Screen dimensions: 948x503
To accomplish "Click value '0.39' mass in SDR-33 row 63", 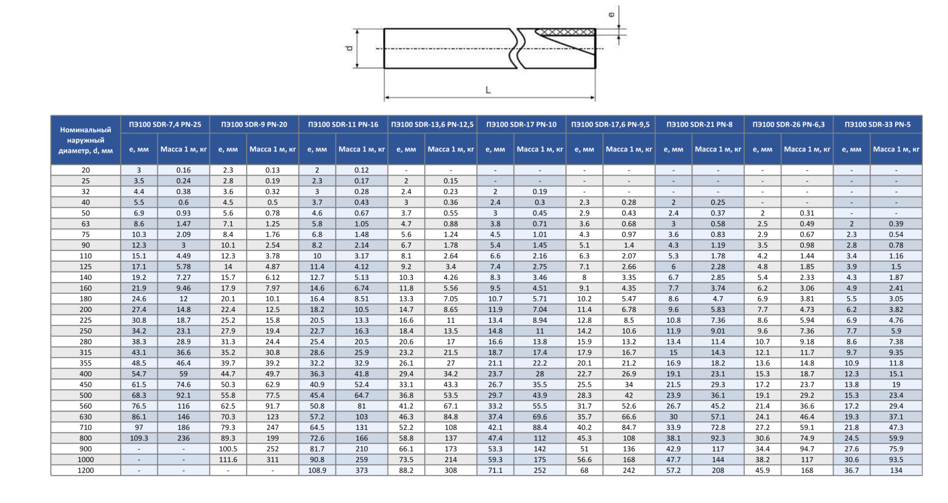I will click(896, 224).
